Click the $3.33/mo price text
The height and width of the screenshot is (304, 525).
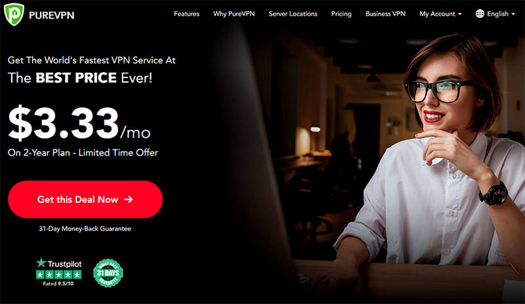coord(79,123)
